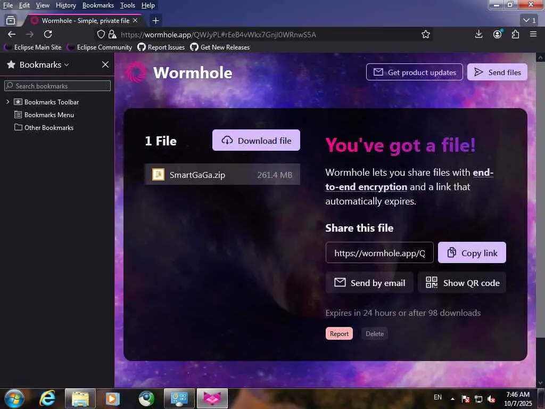545x409 pixels.
Task: Select Bookmarks Menu in the sidebar
Action: [x=49, y=115]
